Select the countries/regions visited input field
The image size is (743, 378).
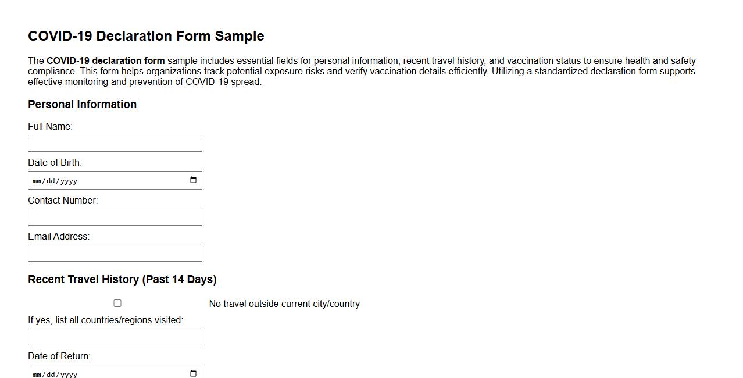click(115, 336)
